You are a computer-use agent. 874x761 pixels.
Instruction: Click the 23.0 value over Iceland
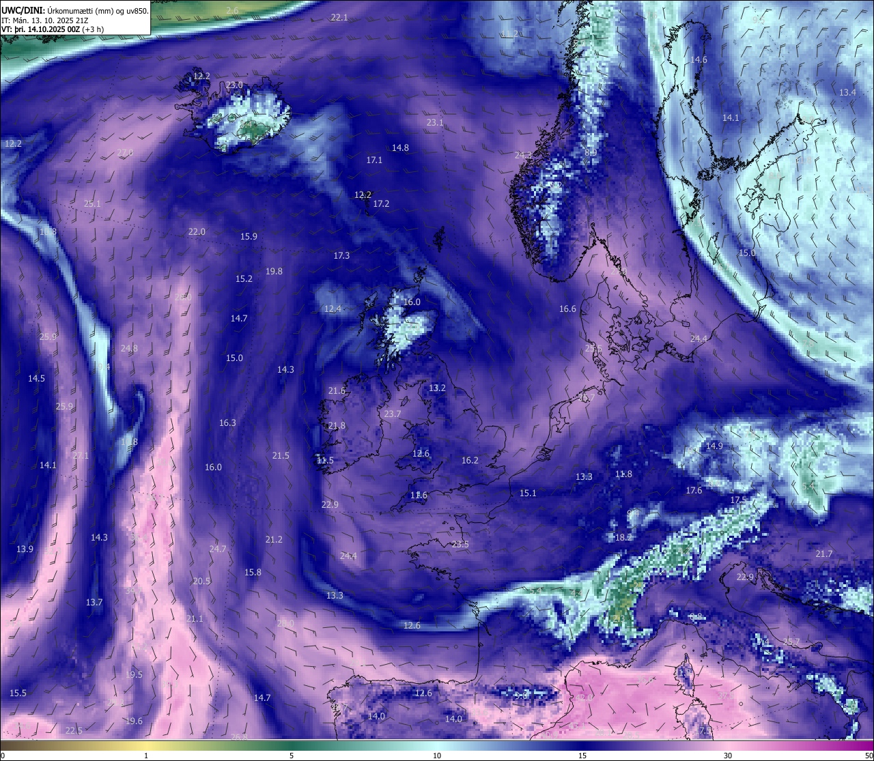(x=235, y=85)
